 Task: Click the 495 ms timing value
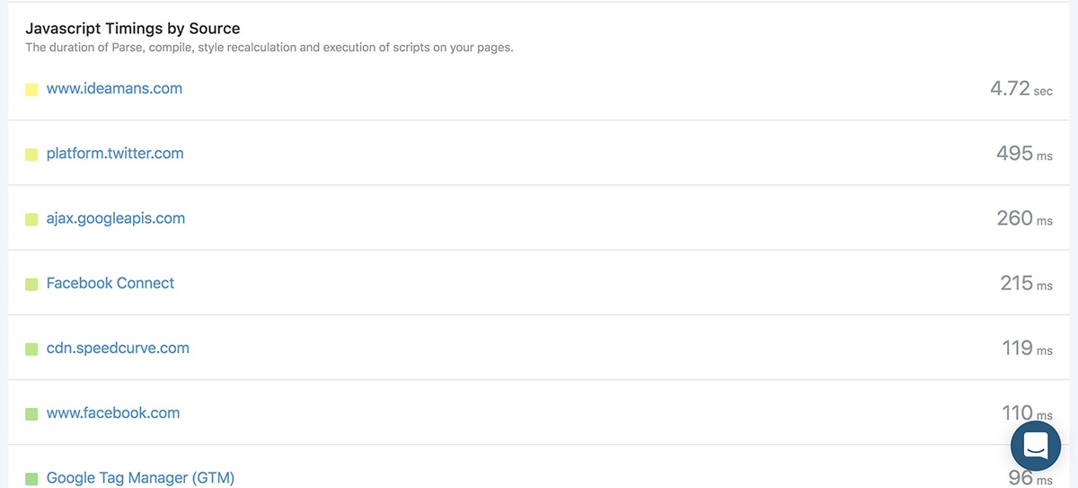[x=1024, y=154]
